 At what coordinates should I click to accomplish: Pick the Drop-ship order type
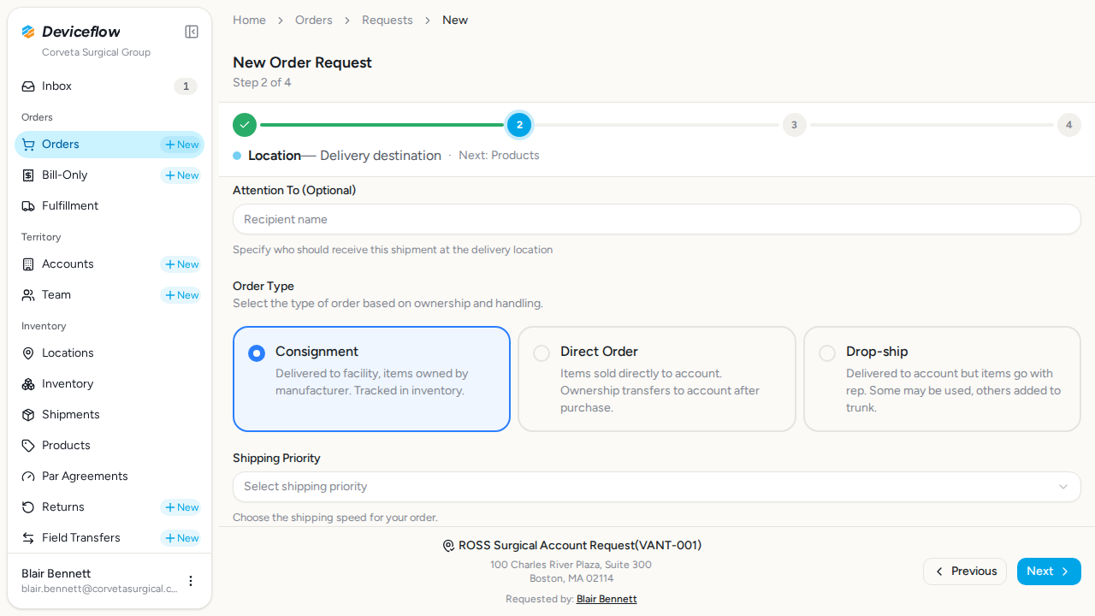942,379
